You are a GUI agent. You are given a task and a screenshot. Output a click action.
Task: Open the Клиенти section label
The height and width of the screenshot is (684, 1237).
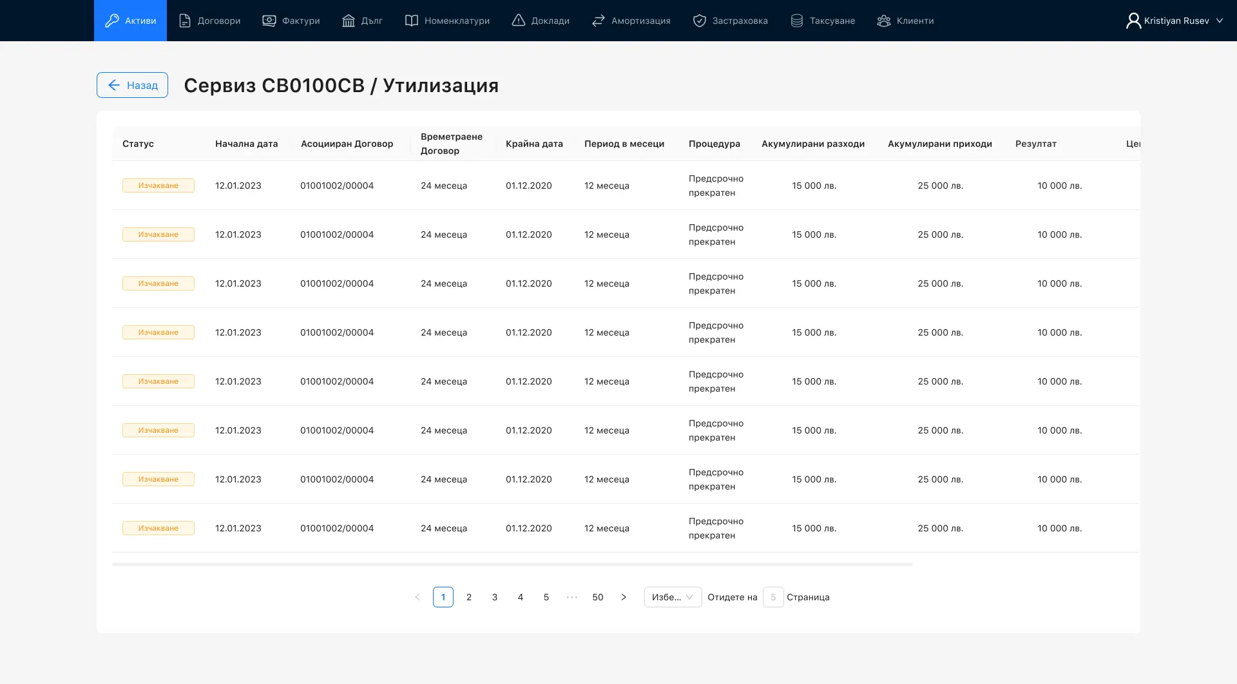[916, 21]
